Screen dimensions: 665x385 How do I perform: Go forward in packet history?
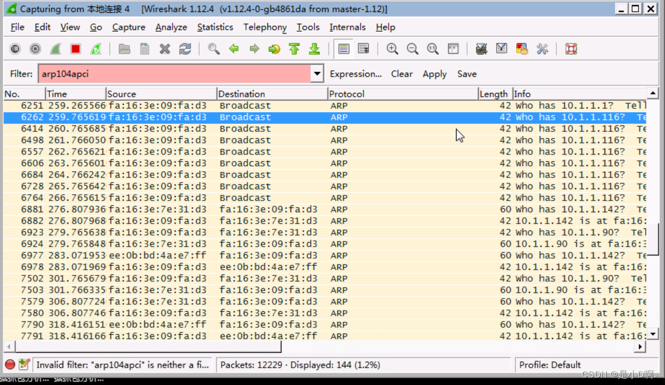pos(254,49)
